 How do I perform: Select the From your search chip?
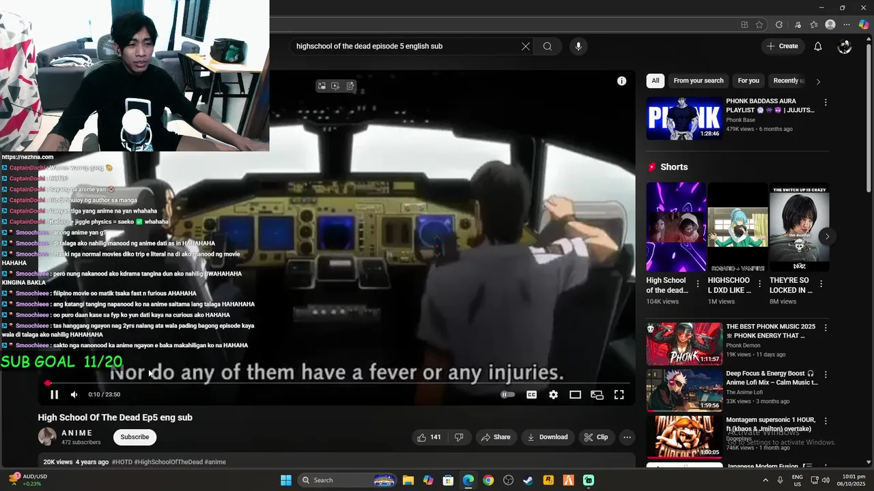tap(699, 80)
